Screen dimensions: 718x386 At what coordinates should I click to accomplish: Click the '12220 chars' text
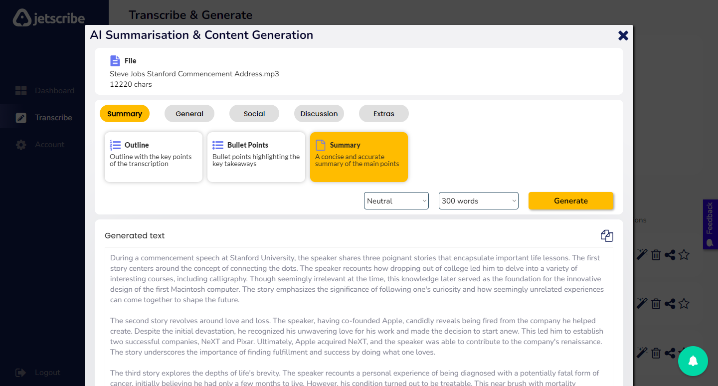pyautogui.click(x=131, y=84)
